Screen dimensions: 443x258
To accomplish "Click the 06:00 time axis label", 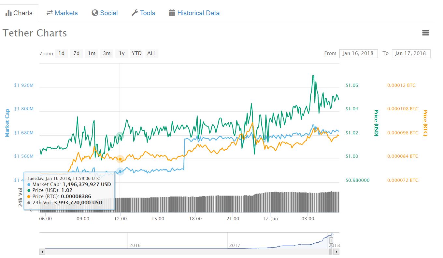I will click(x=45, y=219).
